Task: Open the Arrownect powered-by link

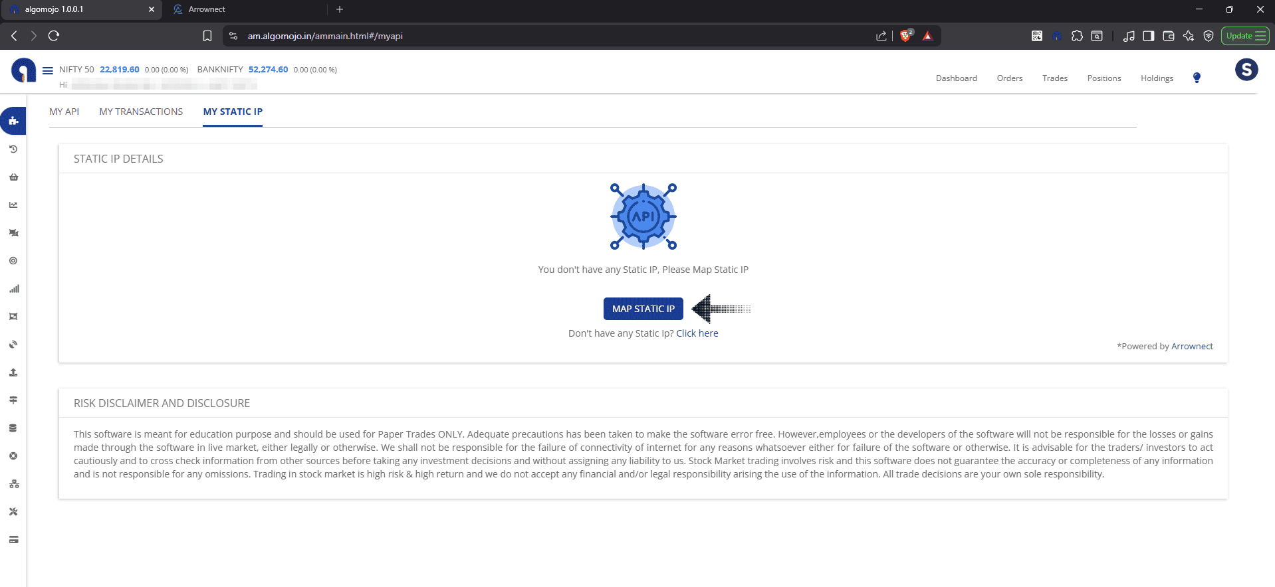Action: (x=1191, y=346)
